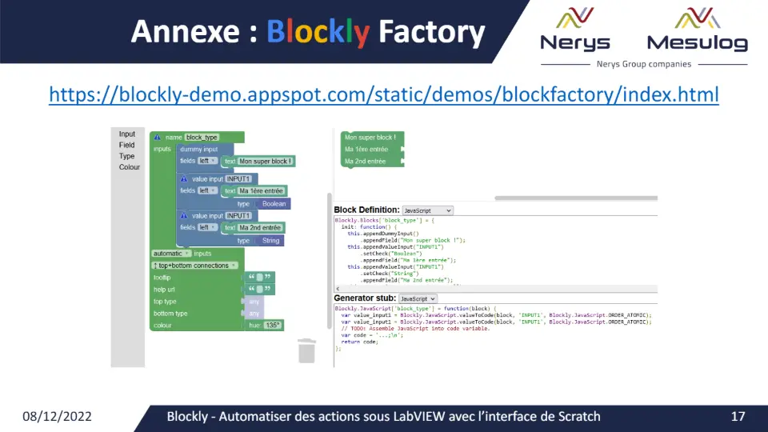Click the 'Block Definition:' heading
This screenshot has width=768, height=432.
[367, 210]
